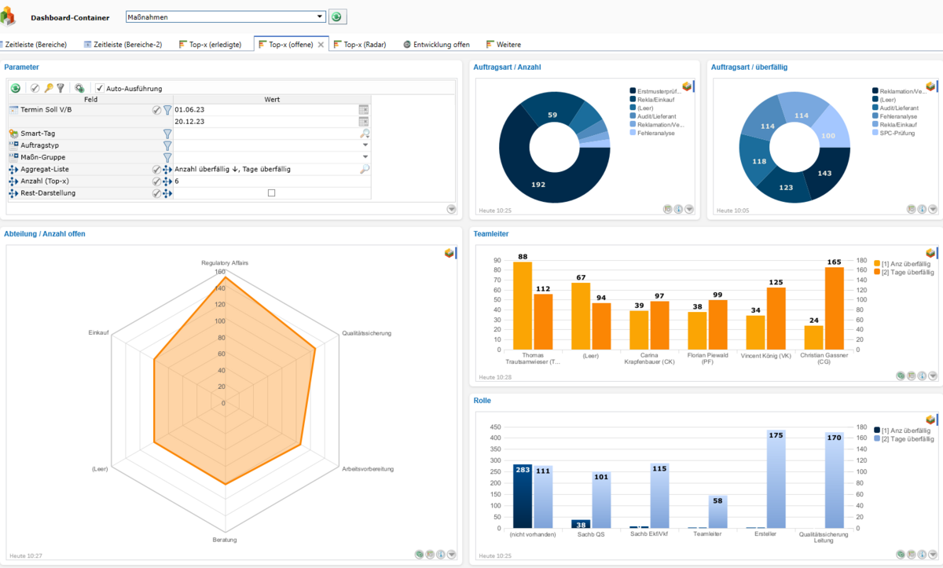943x568 pixels.
Task: Click the magnifier icon in Aggregat-Liste row
Action: (x=365, y=170)
